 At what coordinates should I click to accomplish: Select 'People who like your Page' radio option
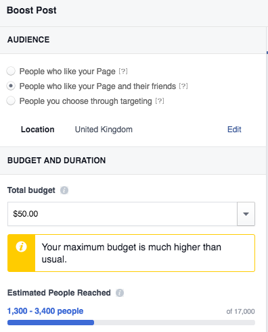11,71
